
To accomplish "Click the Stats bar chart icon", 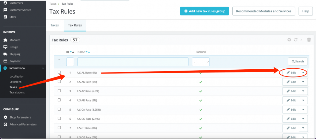I will [x=5, y=17].
